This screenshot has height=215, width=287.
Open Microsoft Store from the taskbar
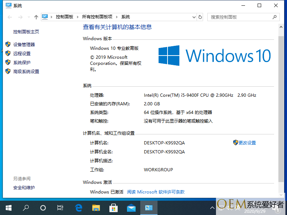(113, 207)
